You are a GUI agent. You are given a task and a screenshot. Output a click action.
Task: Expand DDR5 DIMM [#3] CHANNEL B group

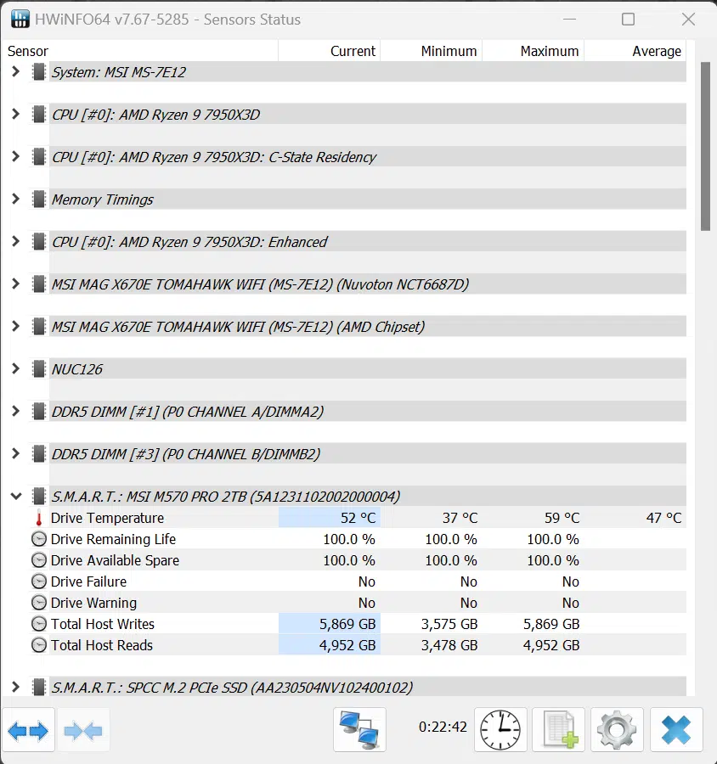pyautogui.click(x=15, y=454)
